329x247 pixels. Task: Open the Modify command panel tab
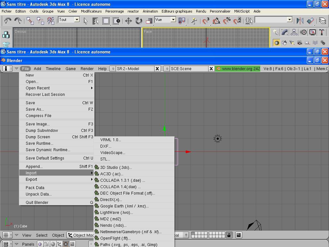tap(285, 32)
